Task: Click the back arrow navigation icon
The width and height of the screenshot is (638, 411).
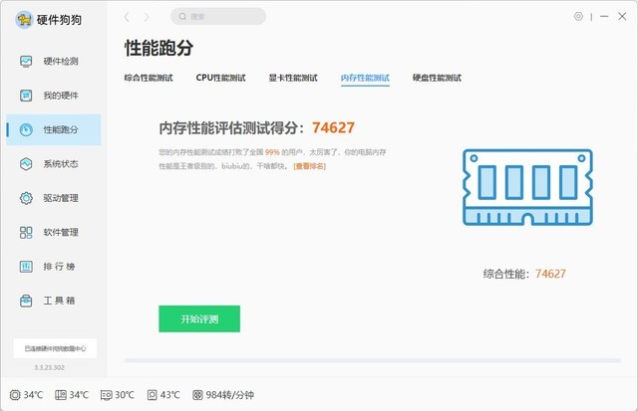Action: (x=127, y=17)
